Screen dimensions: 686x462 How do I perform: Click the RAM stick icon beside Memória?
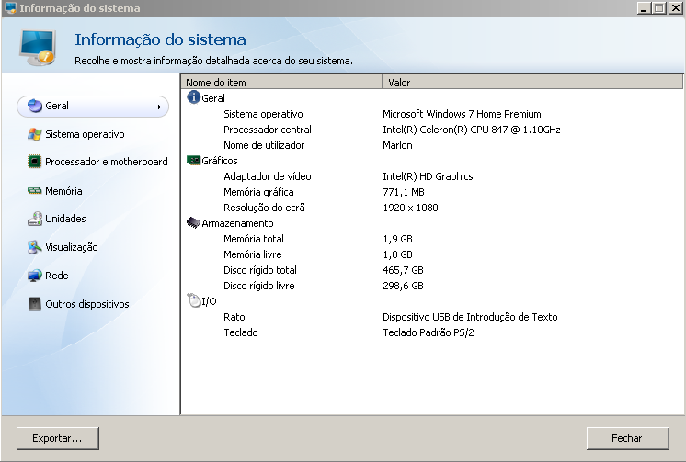click(35, 191)
